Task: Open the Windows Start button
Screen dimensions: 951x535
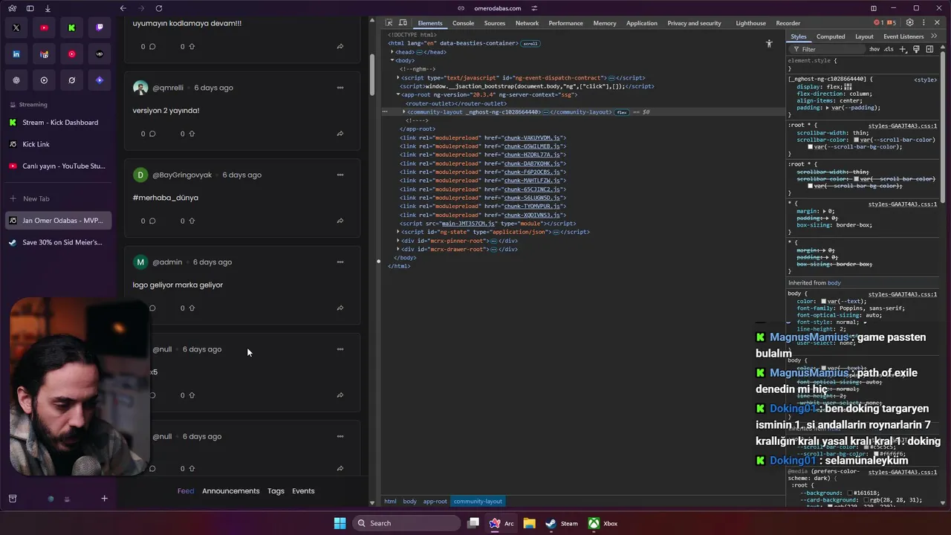Action: point(340,523)
